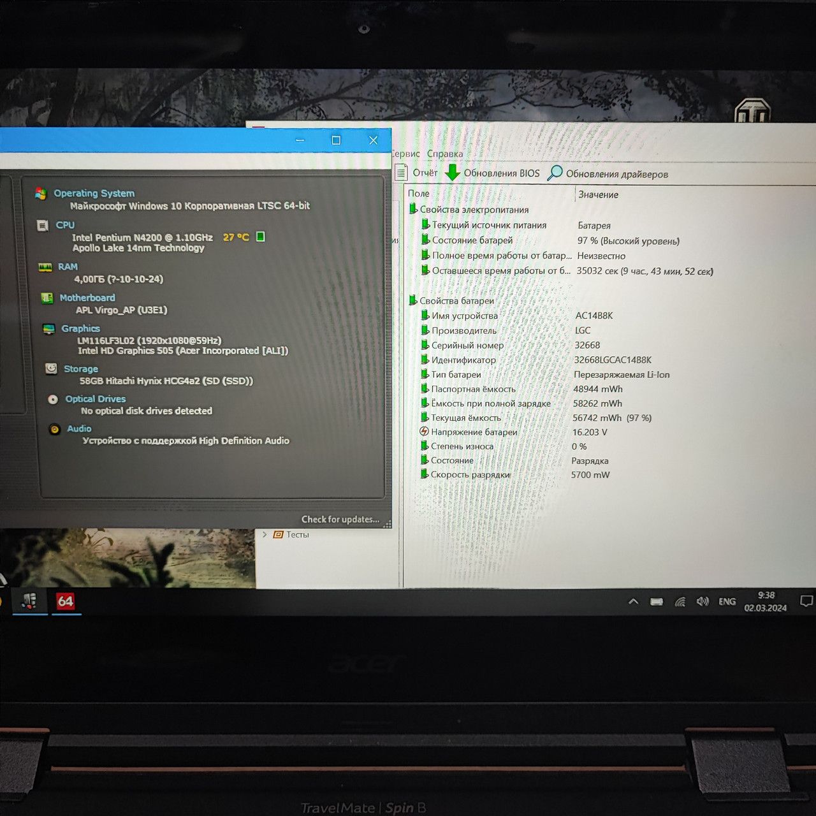Click the CPU chip icon in Speccy
This screenshot has width=816, height=816.
pos(43,226)
